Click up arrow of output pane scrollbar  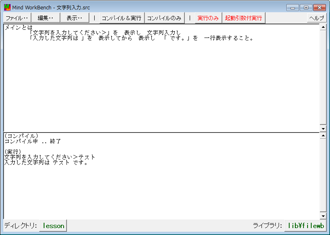click(323, 135)
